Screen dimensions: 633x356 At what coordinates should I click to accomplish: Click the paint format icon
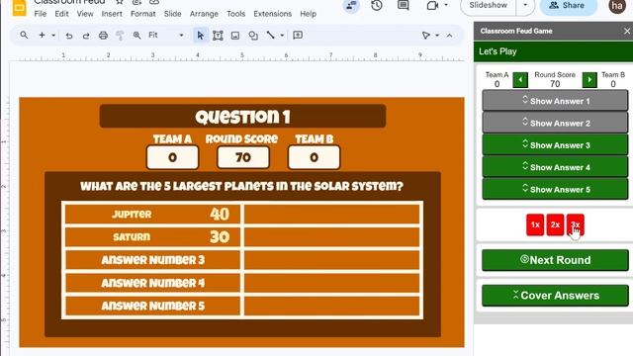click(x=120, y=36)
